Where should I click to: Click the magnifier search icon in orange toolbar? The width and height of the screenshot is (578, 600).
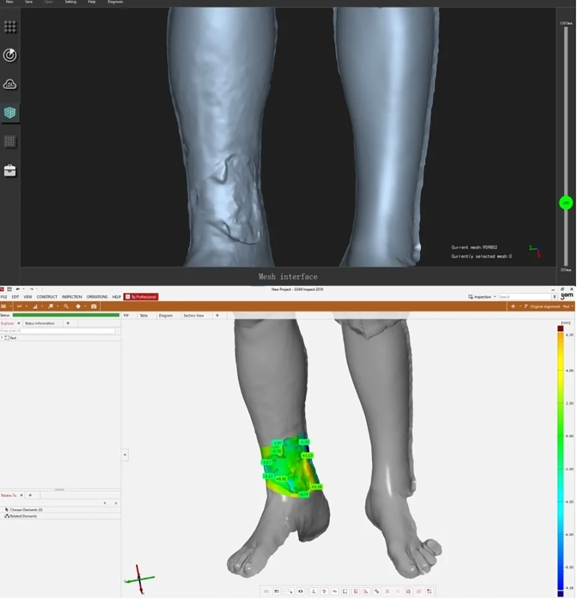(x=66, y=306)
